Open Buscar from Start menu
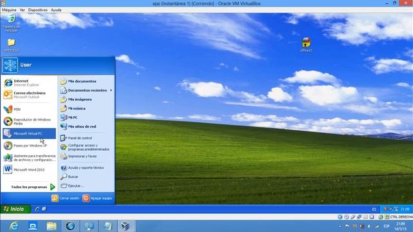Image resolution: width=413 pixels, height=232 pixels. pos(86,177)
